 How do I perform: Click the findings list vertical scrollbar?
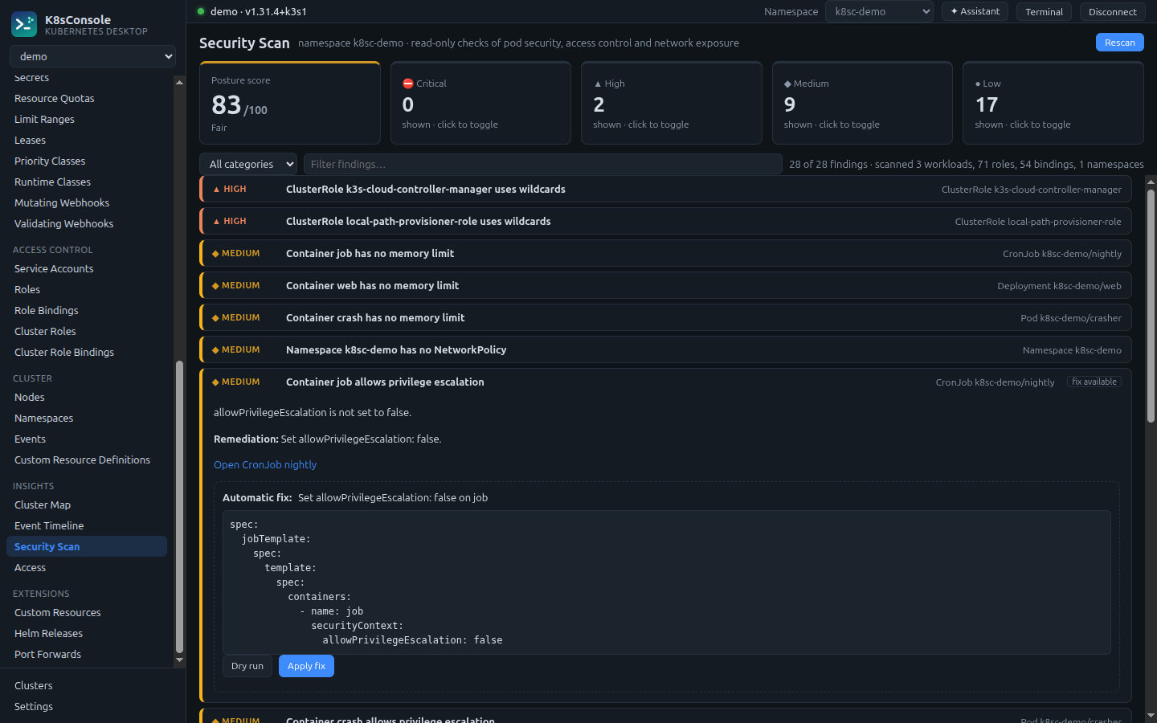[x=1151, y=305]
